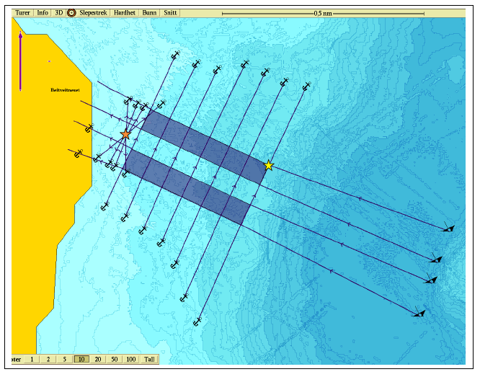Select the 20 interval button

(97, 359)
